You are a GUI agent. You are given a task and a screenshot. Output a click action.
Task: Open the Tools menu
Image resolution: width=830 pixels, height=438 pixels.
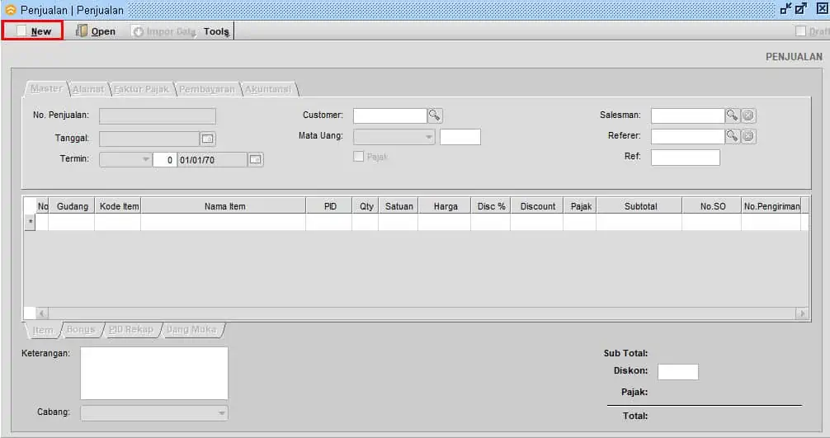pos(216,31)
